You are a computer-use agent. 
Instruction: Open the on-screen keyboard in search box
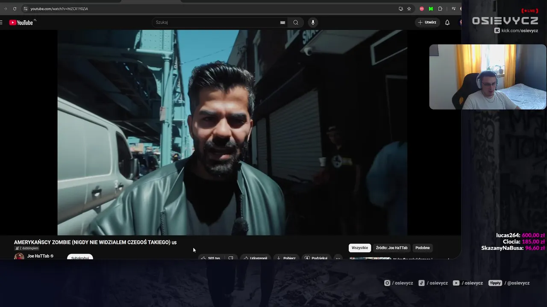tap(282, 22)
